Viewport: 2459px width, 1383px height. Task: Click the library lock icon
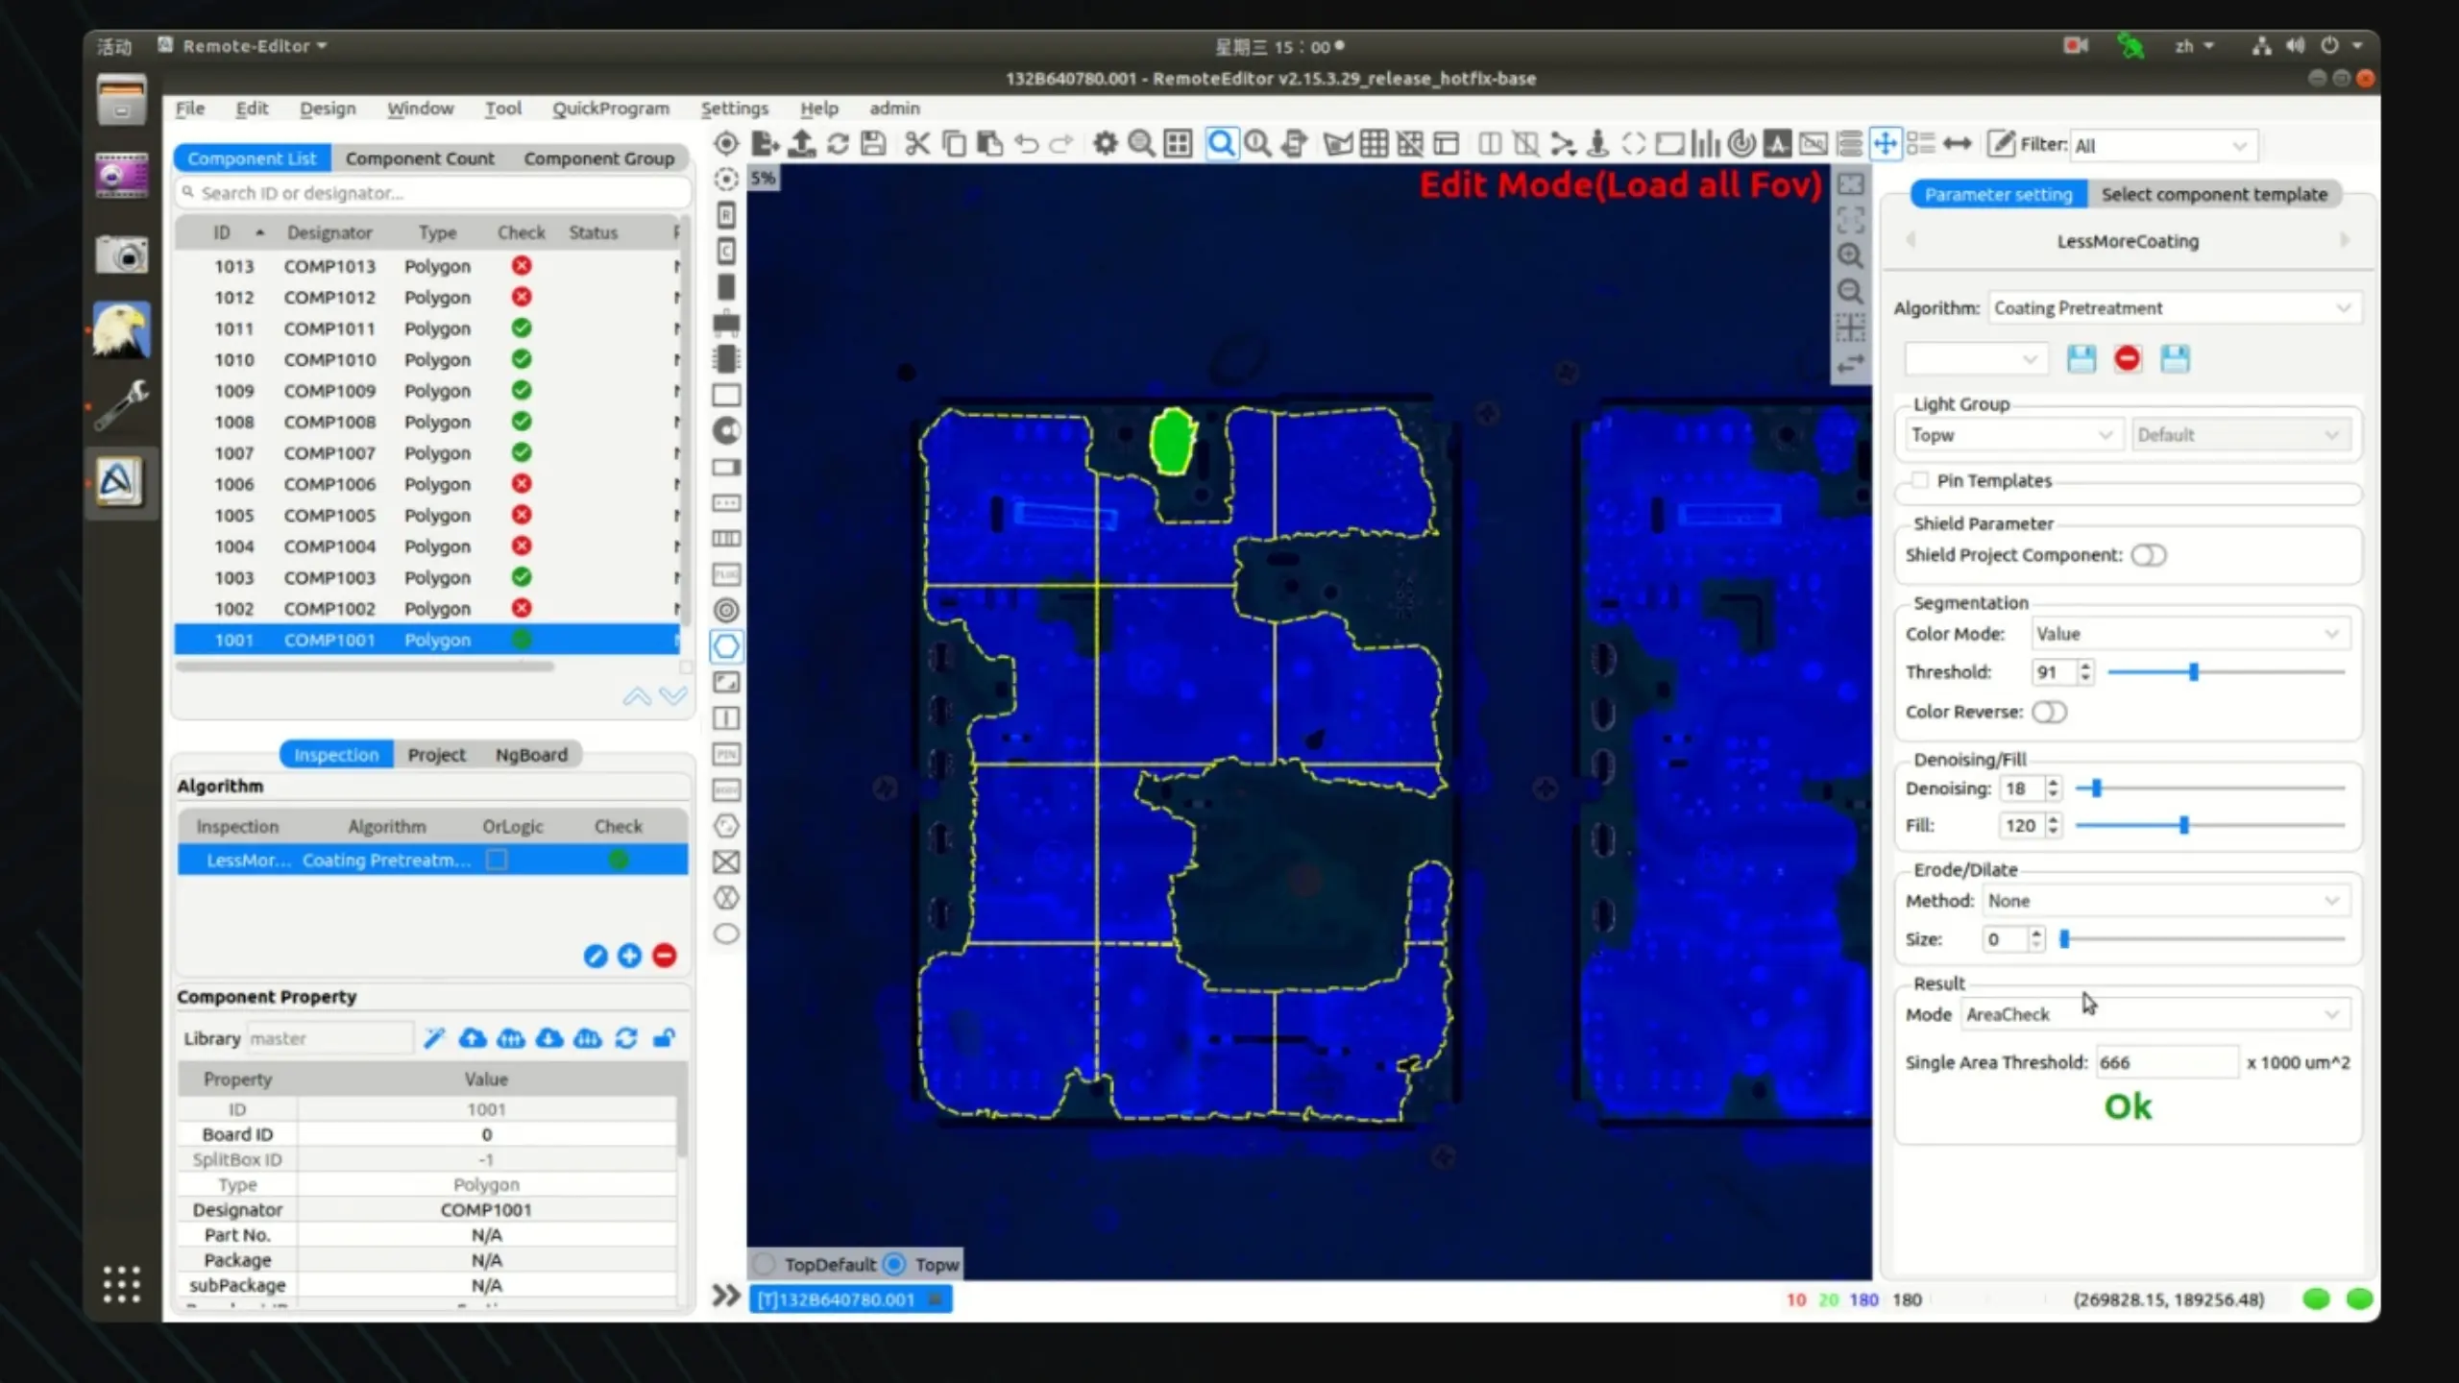click(664, 1038)
